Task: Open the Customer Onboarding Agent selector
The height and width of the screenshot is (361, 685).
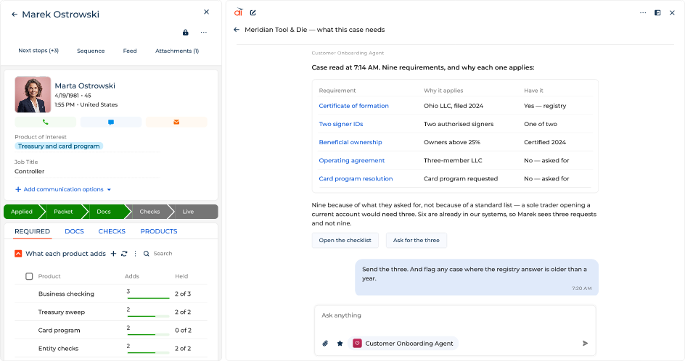Action: click(x=403, y=344)
